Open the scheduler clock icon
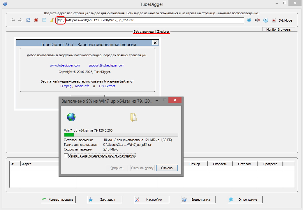303x210 pixels. click(266, 20)
